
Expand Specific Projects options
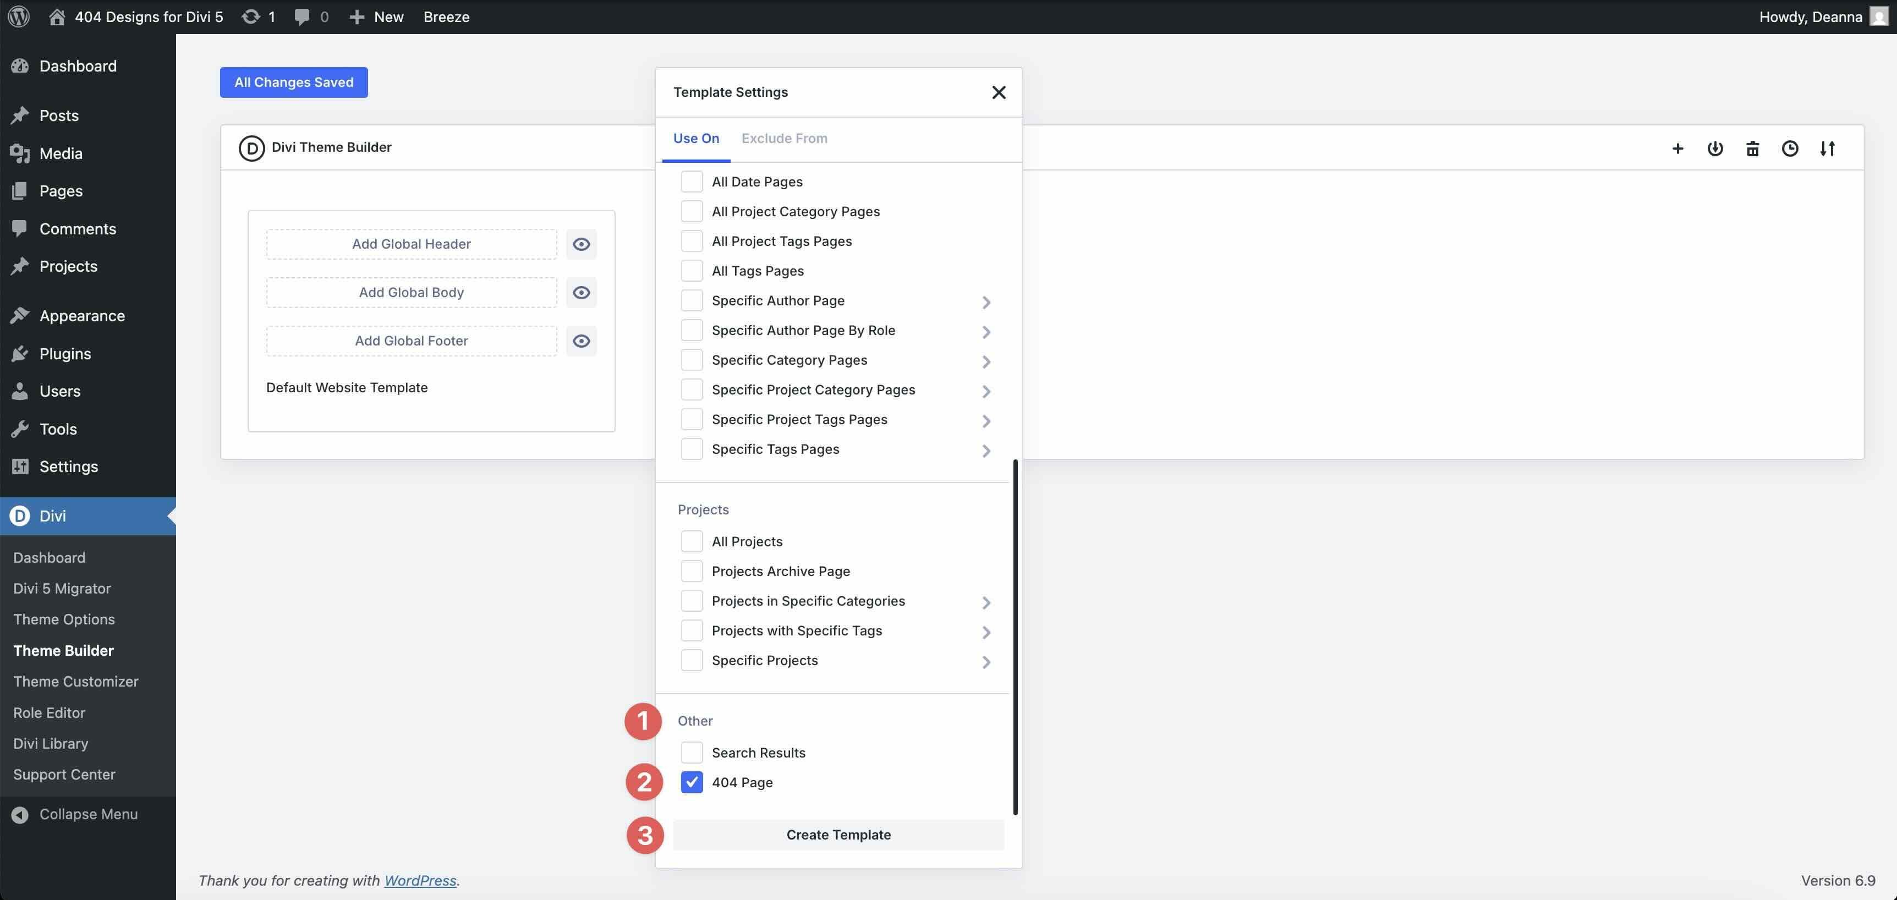click(x=987, y=661)
